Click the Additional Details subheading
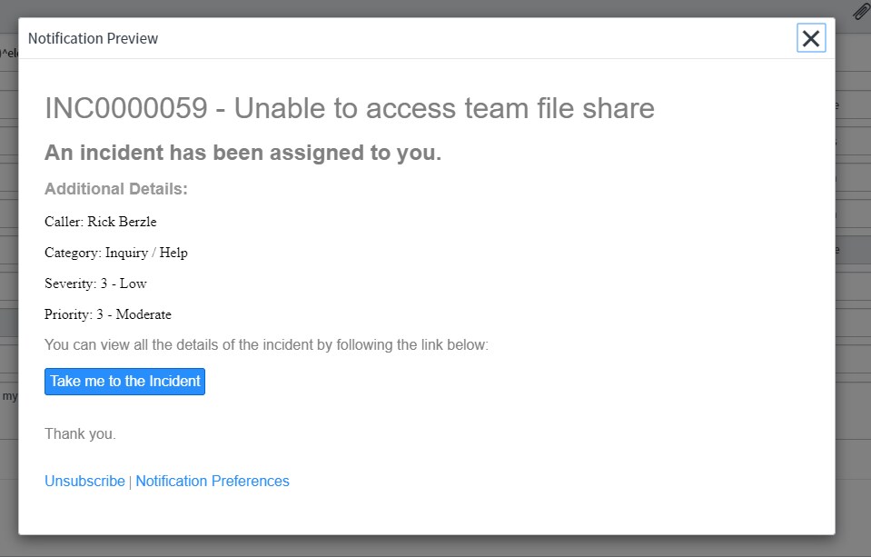Image resolution: width=871 pixels, height=557 pixels. coord(116,189)
